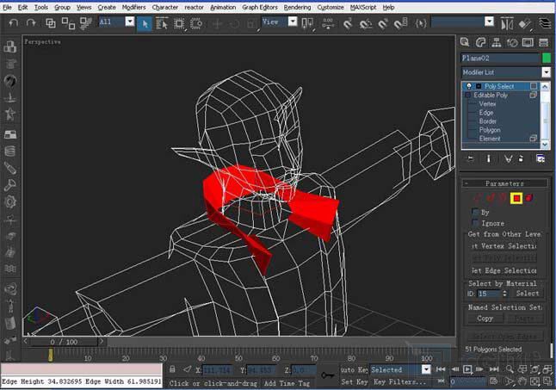The image size is (556, 390).
Task: Activate the Select Object arrow tool
Action: 145,24
